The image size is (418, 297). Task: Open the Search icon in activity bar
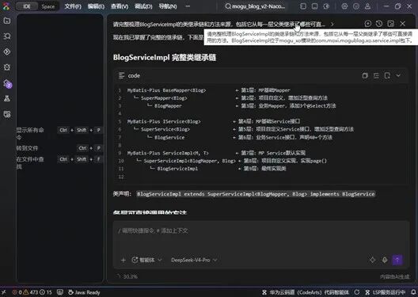coord(7,36)
